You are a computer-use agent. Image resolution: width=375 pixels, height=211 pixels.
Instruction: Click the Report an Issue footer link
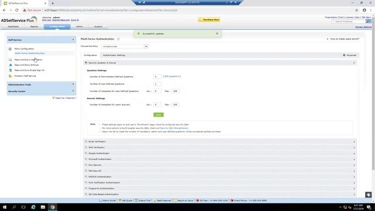[183, 200]
